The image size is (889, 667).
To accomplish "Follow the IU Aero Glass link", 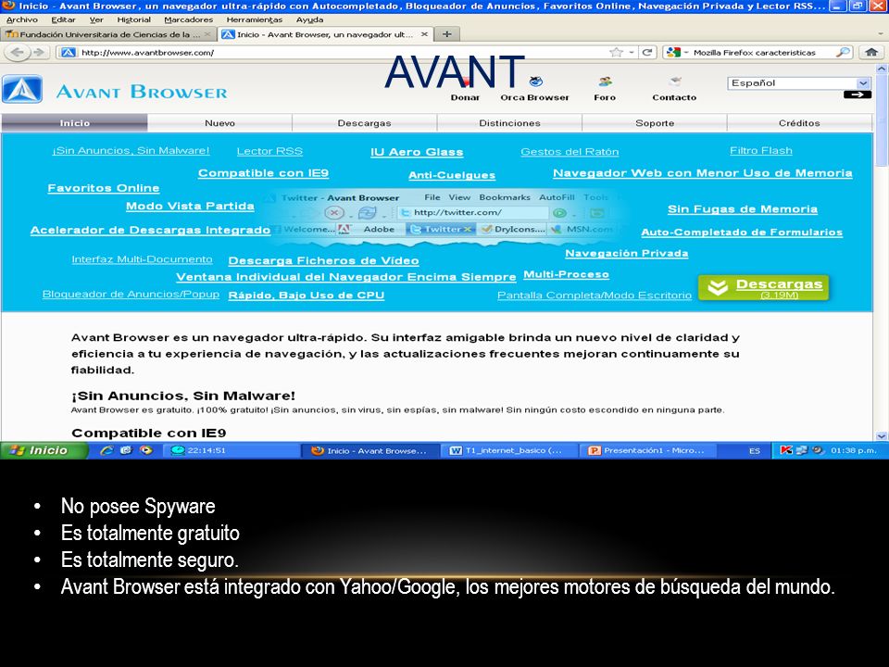I will coord(417,152).
